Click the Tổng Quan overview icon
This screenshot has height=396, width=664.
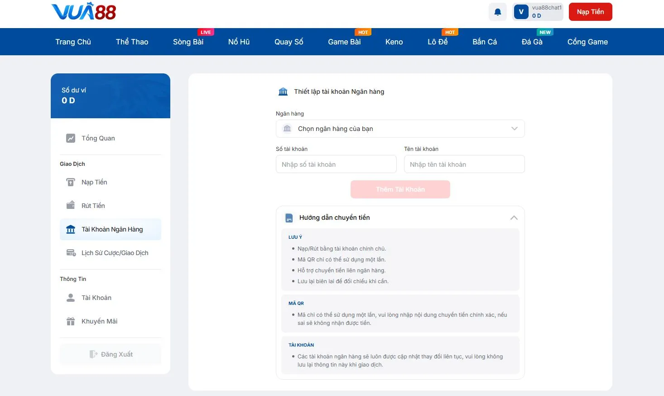coord(71,138)
